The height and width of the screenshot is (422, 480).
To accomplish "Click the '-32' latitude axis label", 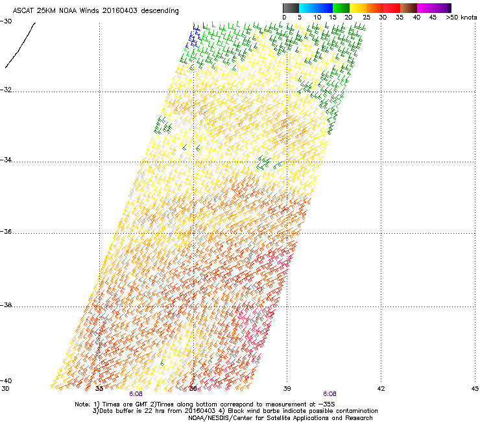I will pyautogui.click(x=6, y=90).
